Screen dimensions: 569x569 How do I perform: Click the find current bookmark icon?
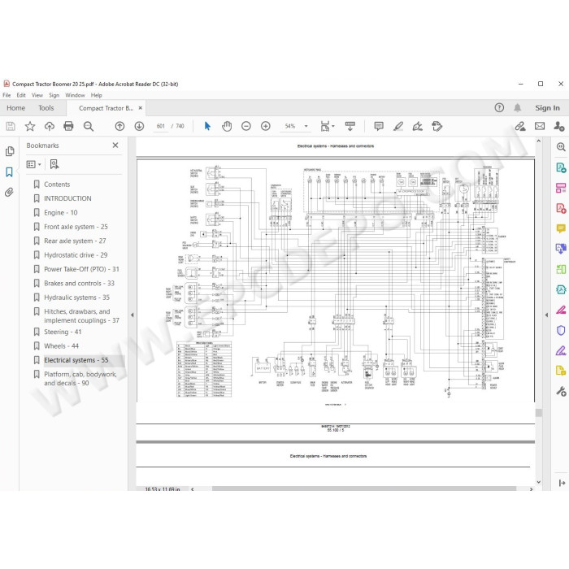pyautogui.click(x=54, y=164)
